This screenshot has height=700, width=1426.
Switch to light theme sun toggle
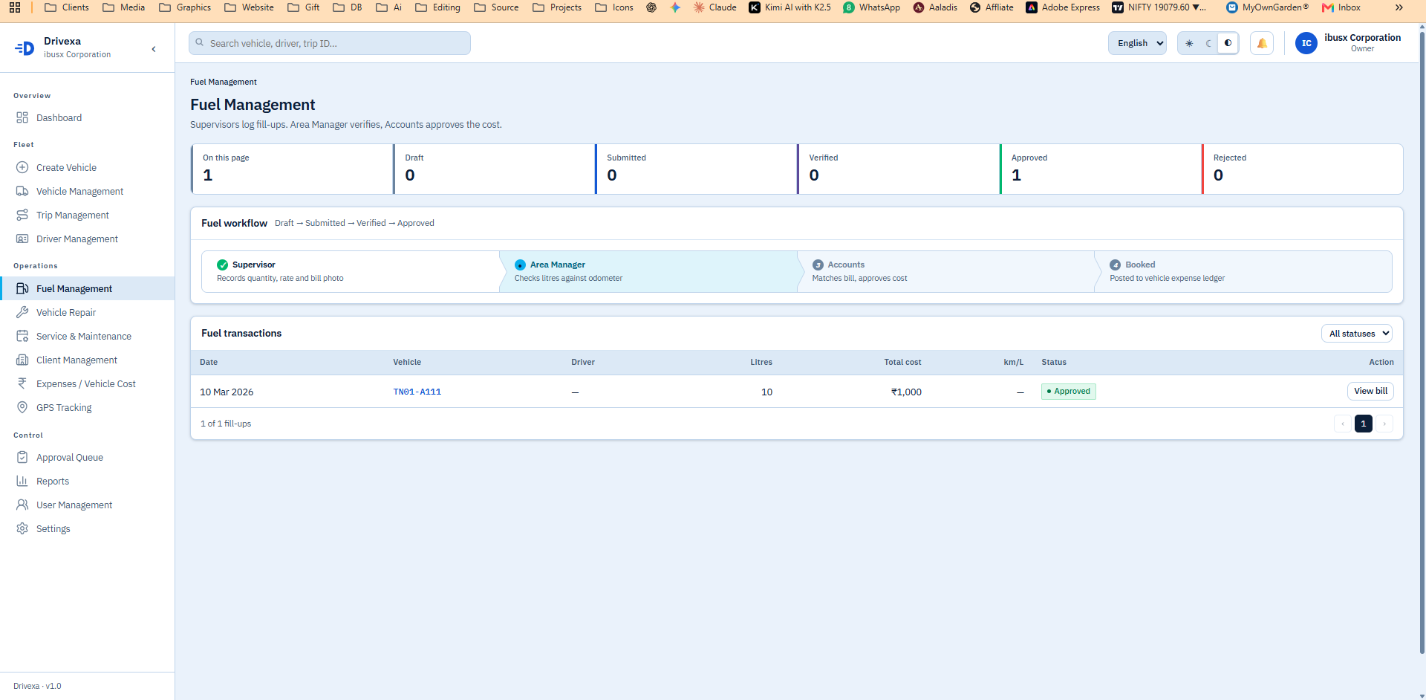point(1189,43)
